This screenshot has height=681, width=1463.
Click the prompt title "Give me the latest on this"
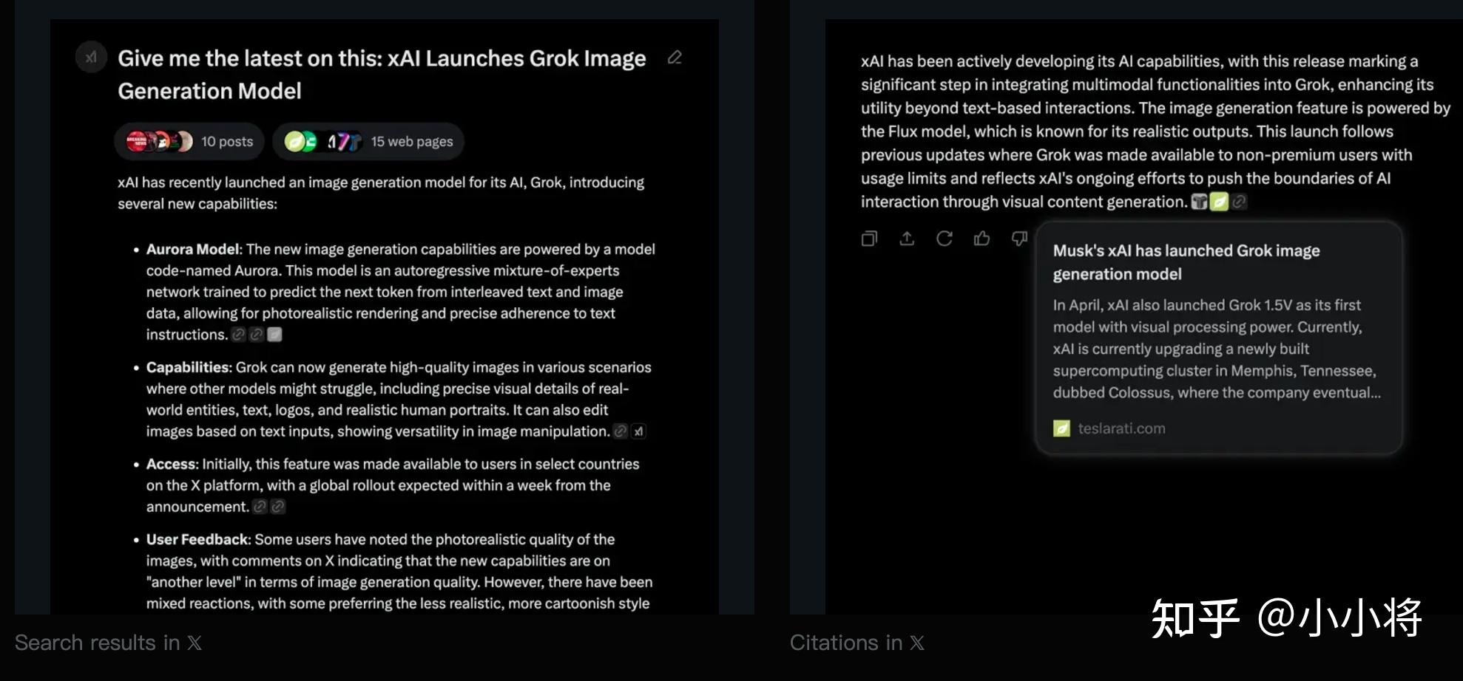382,75
